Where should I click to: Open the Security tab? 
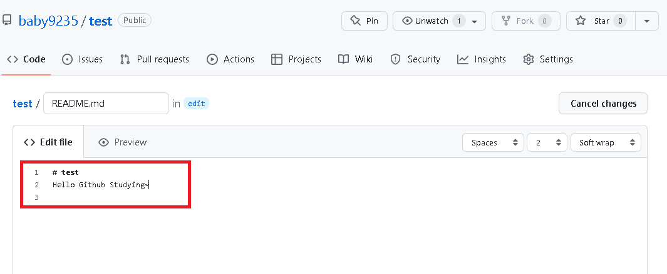click(415, 59)
